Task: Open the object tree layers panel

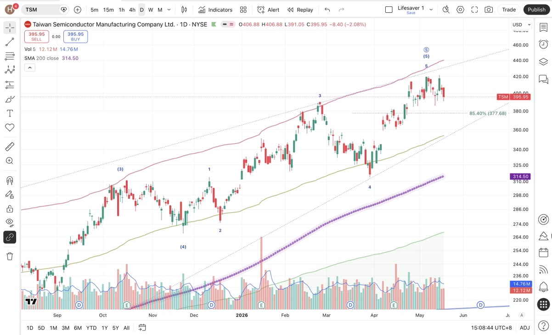Action: [544, 62]
